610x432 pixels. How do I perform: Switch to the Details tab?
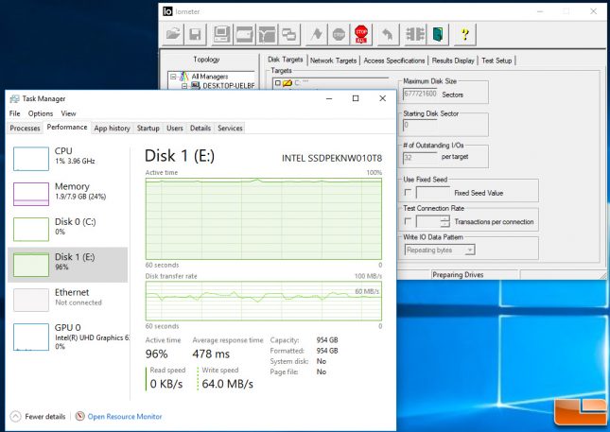click(x=200, y=128)
